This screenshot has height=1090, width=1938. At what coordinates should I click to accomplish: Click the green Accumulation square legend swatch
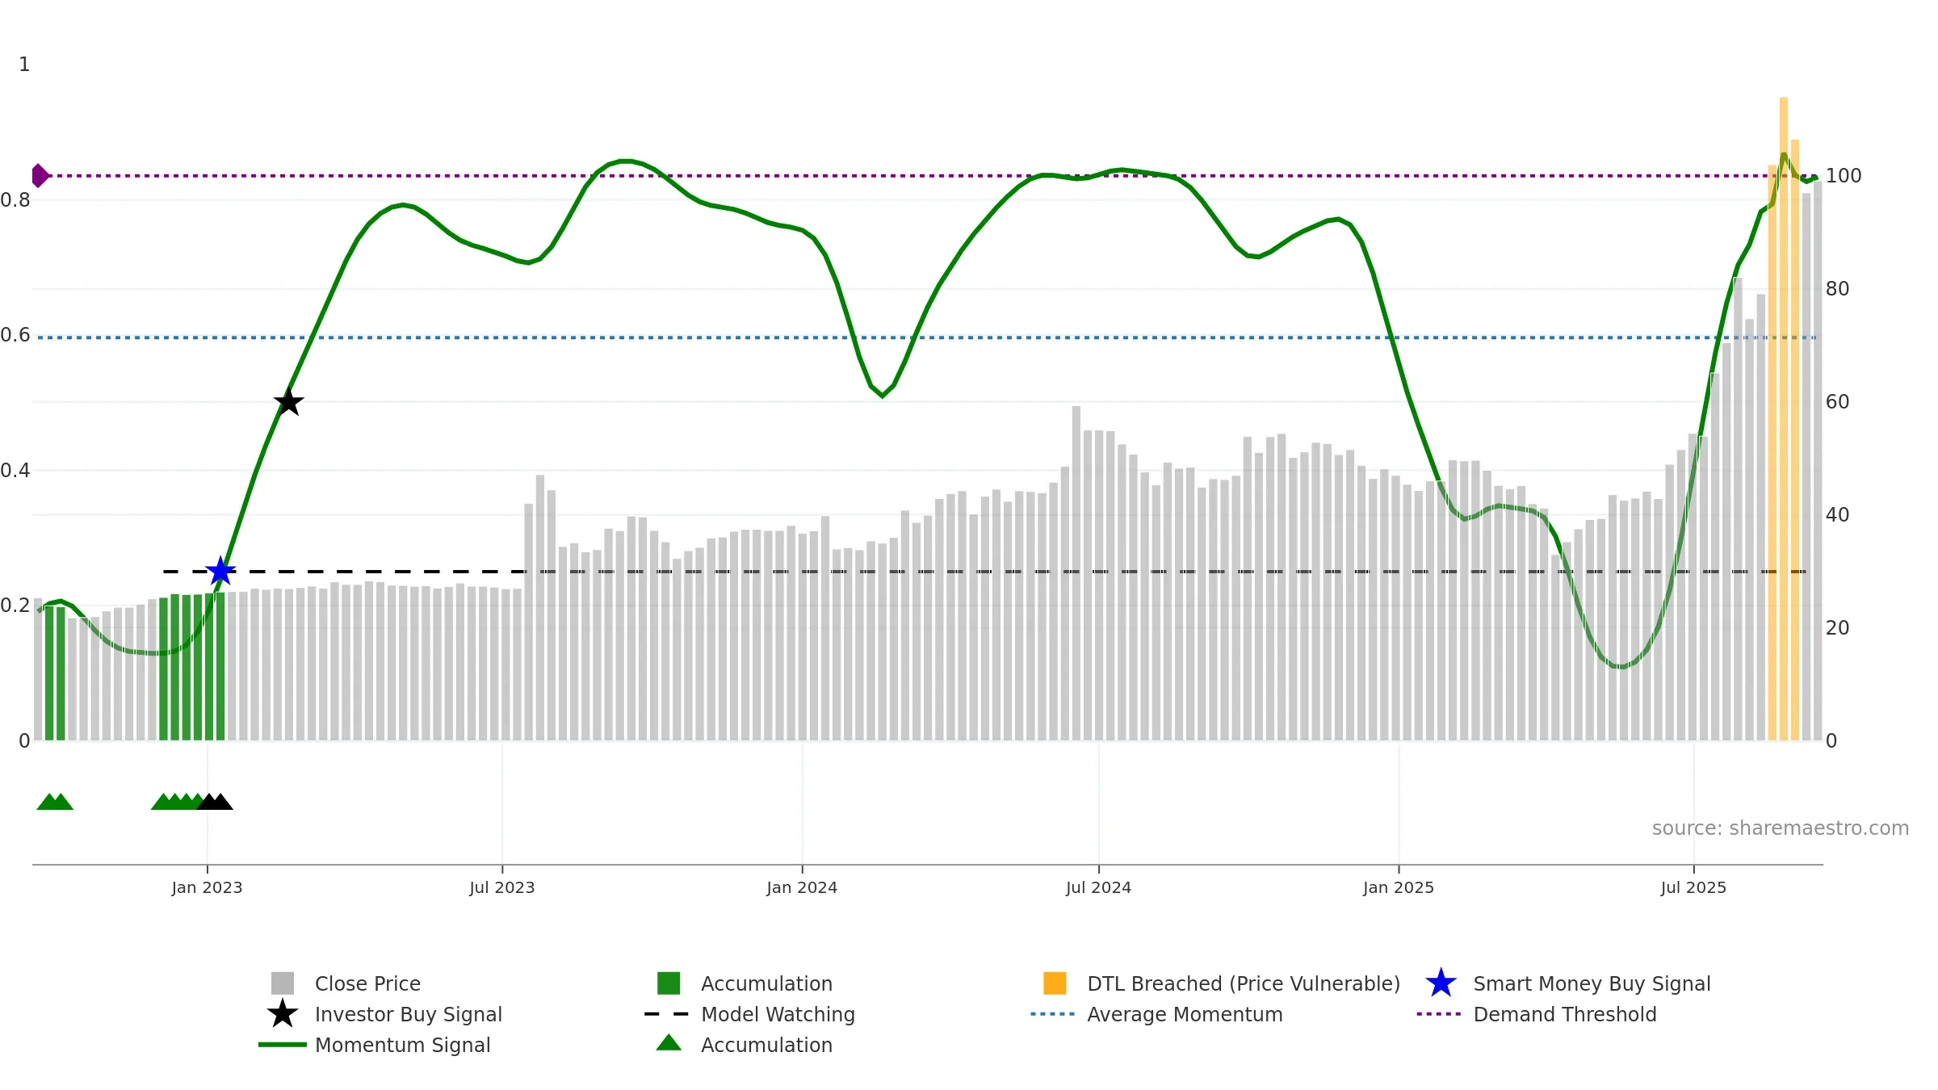(x=669, y=983)
